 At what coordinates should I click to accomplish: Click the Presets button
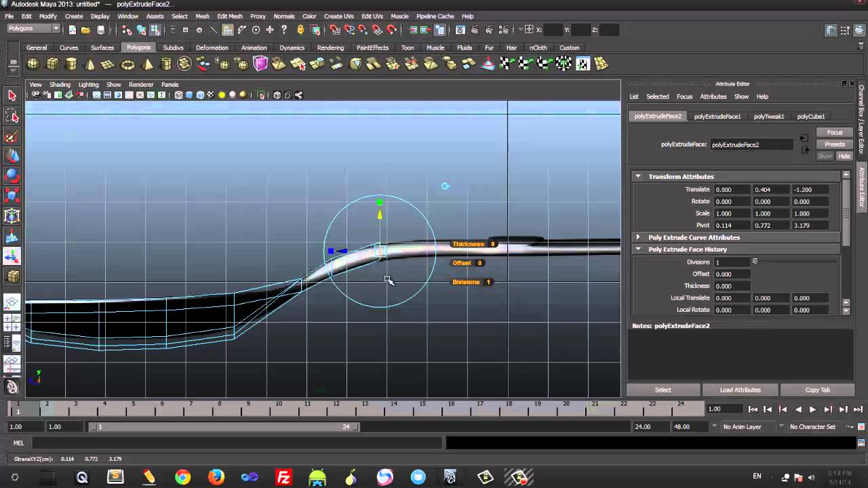[x=834, y=144]
